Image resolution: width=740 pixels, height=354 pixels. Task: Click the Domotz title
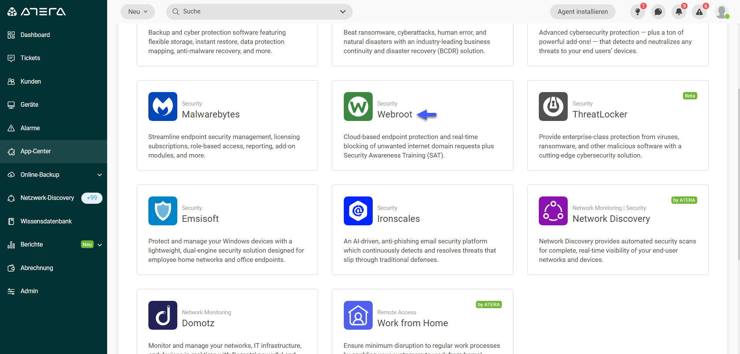[x=198, y=323]
